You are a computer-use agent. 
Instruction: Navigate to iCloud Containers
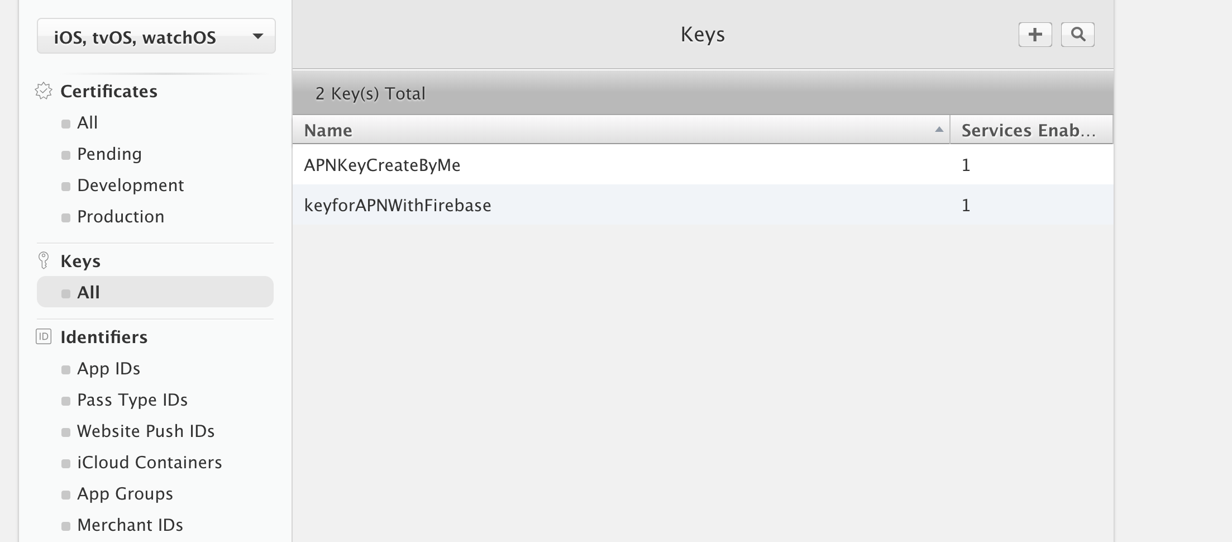click(x=149, y=463)
